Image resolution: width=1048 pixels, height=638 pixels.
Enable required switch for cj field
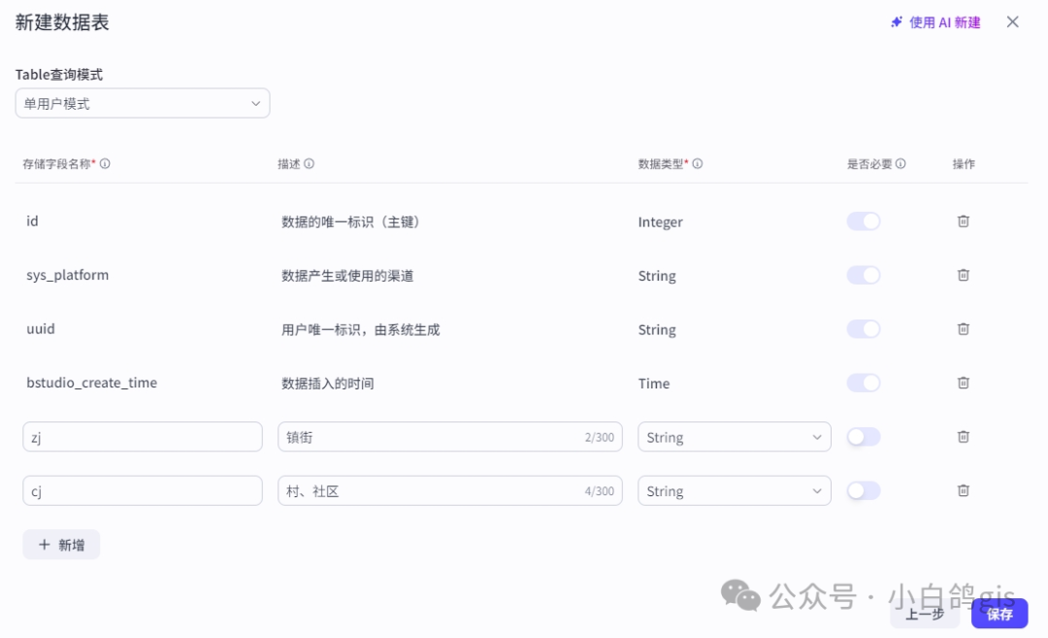864,490
